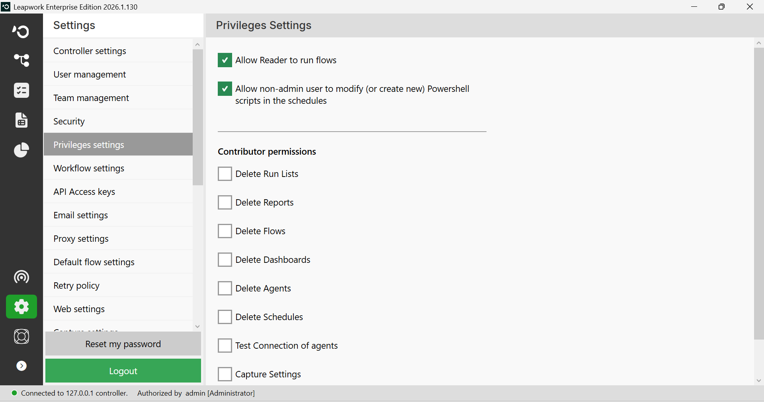Click the settings list scrollbar thumb
The width and height of the screenshot is (764, 402).
(198, 117)
